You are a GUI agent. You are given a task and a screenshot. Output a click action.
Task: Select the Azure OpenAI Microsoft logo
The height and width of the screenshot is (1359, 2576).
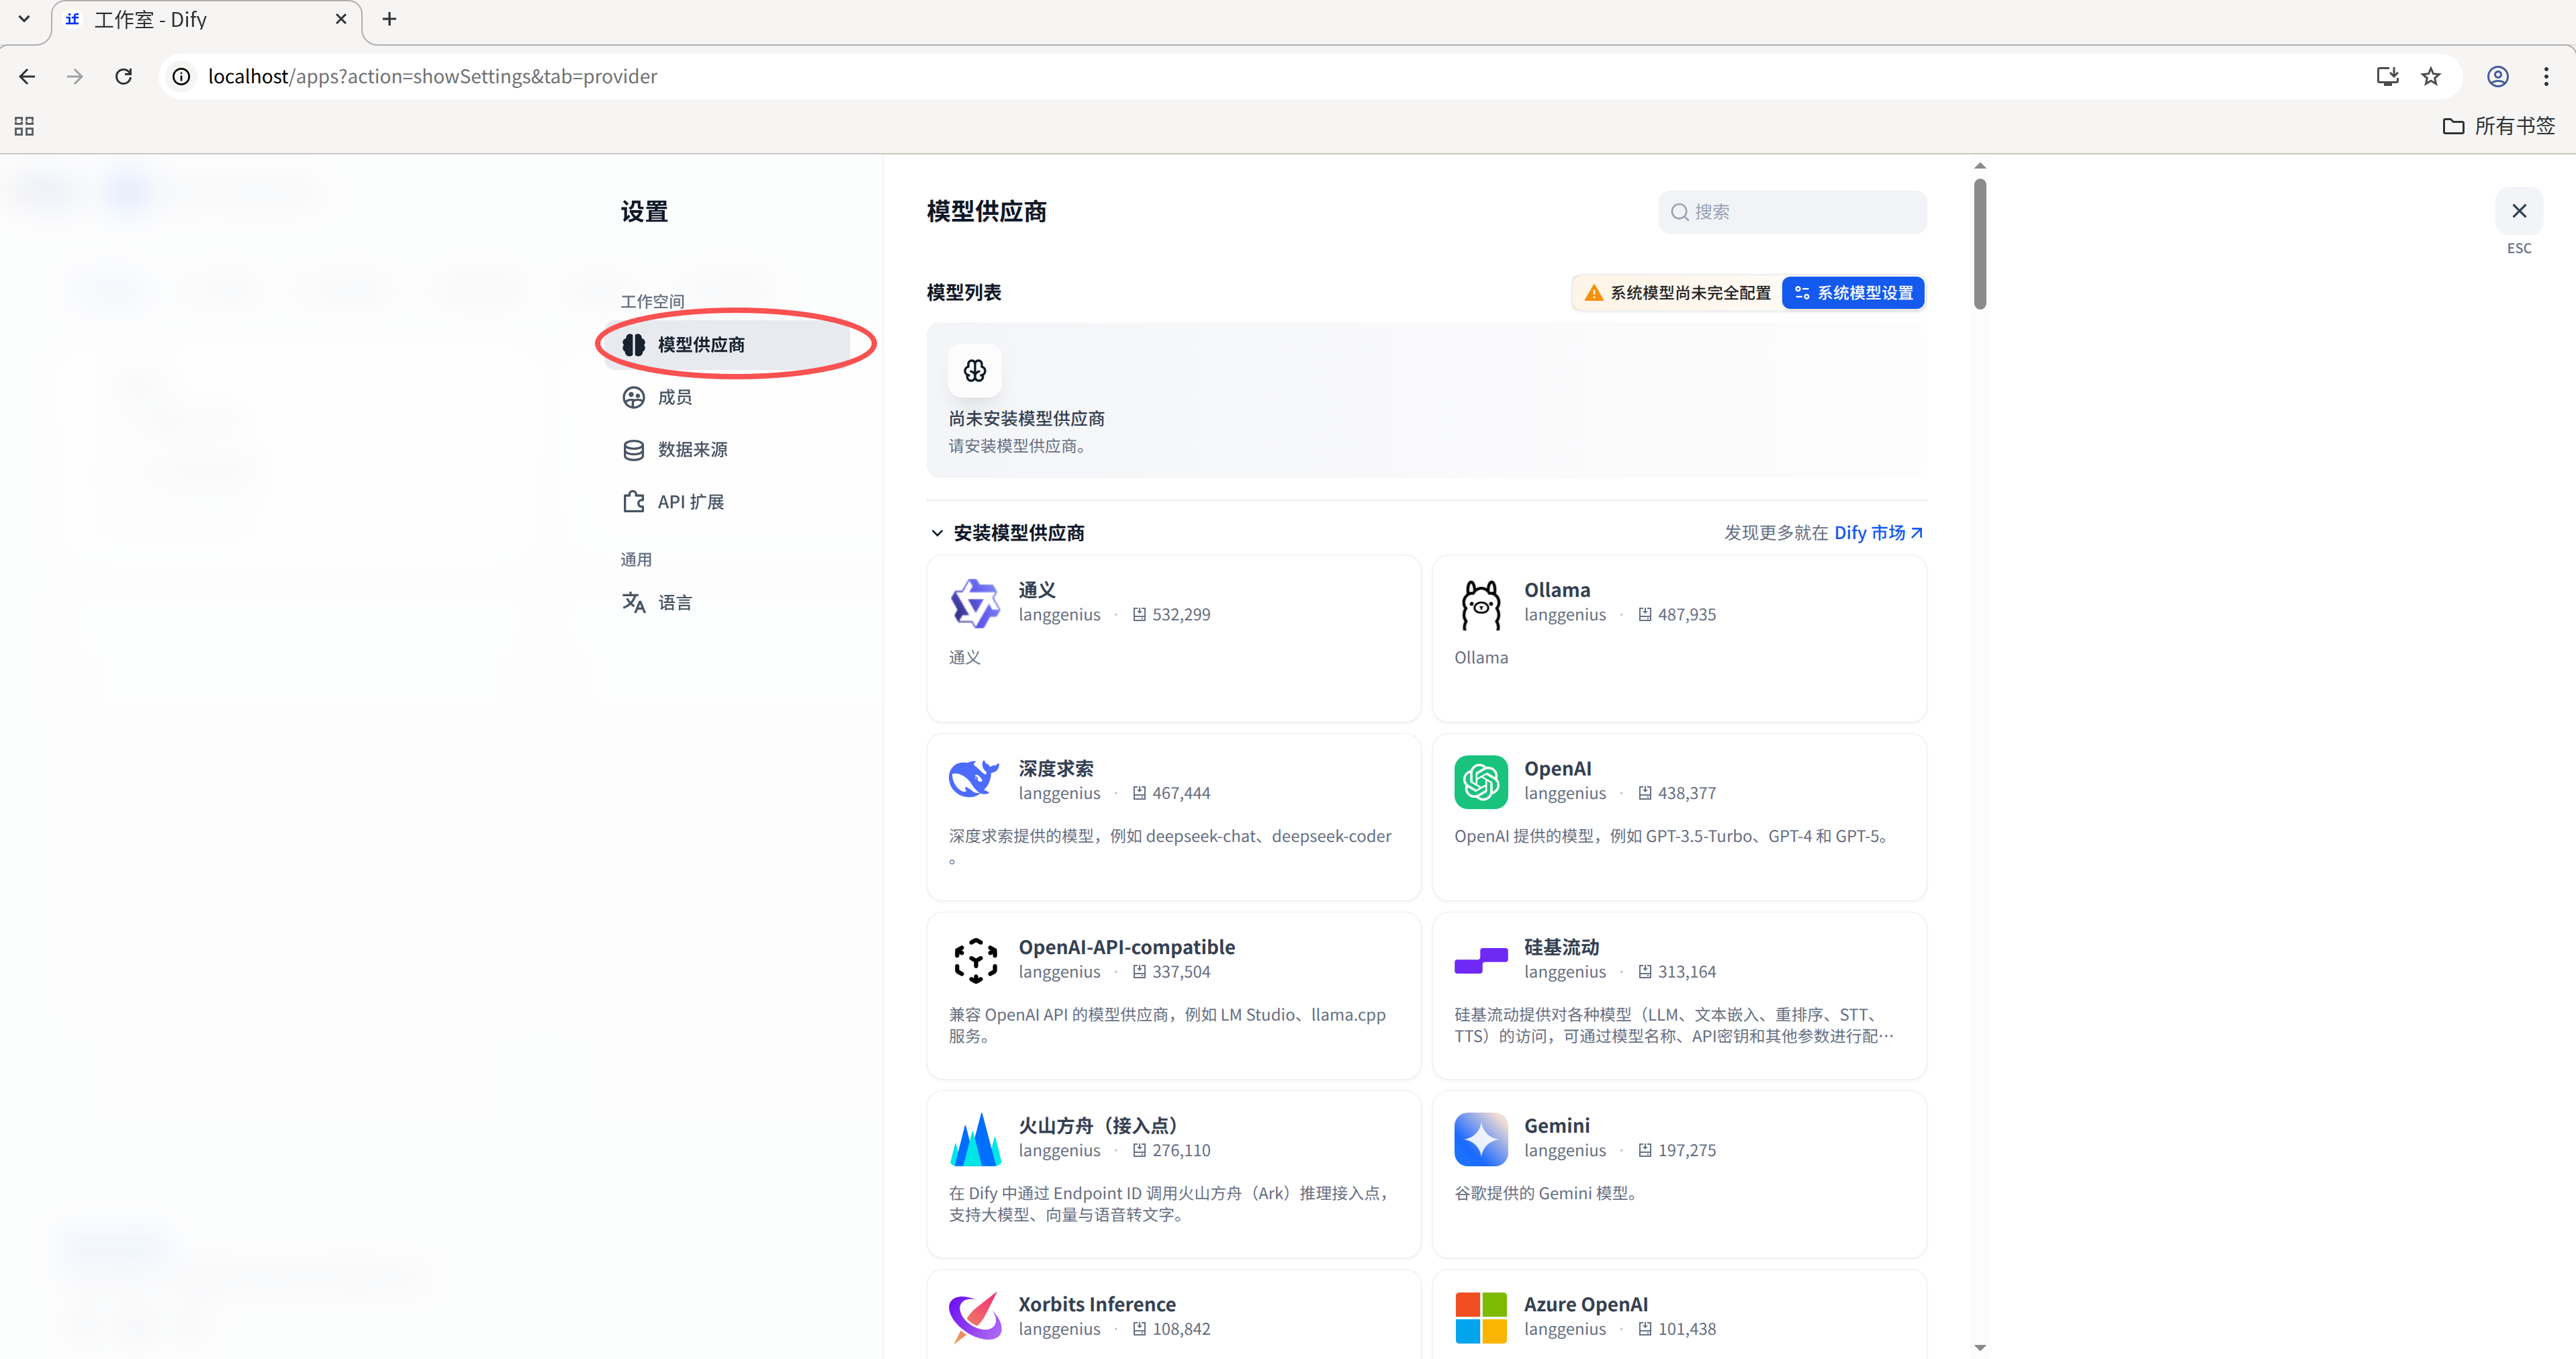(1480, 1317)
